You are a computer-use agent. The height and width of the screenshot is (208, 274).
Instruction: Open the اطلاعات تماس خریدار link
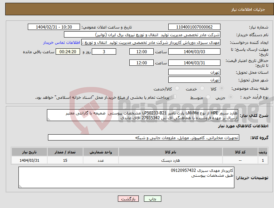coord(62,42)
